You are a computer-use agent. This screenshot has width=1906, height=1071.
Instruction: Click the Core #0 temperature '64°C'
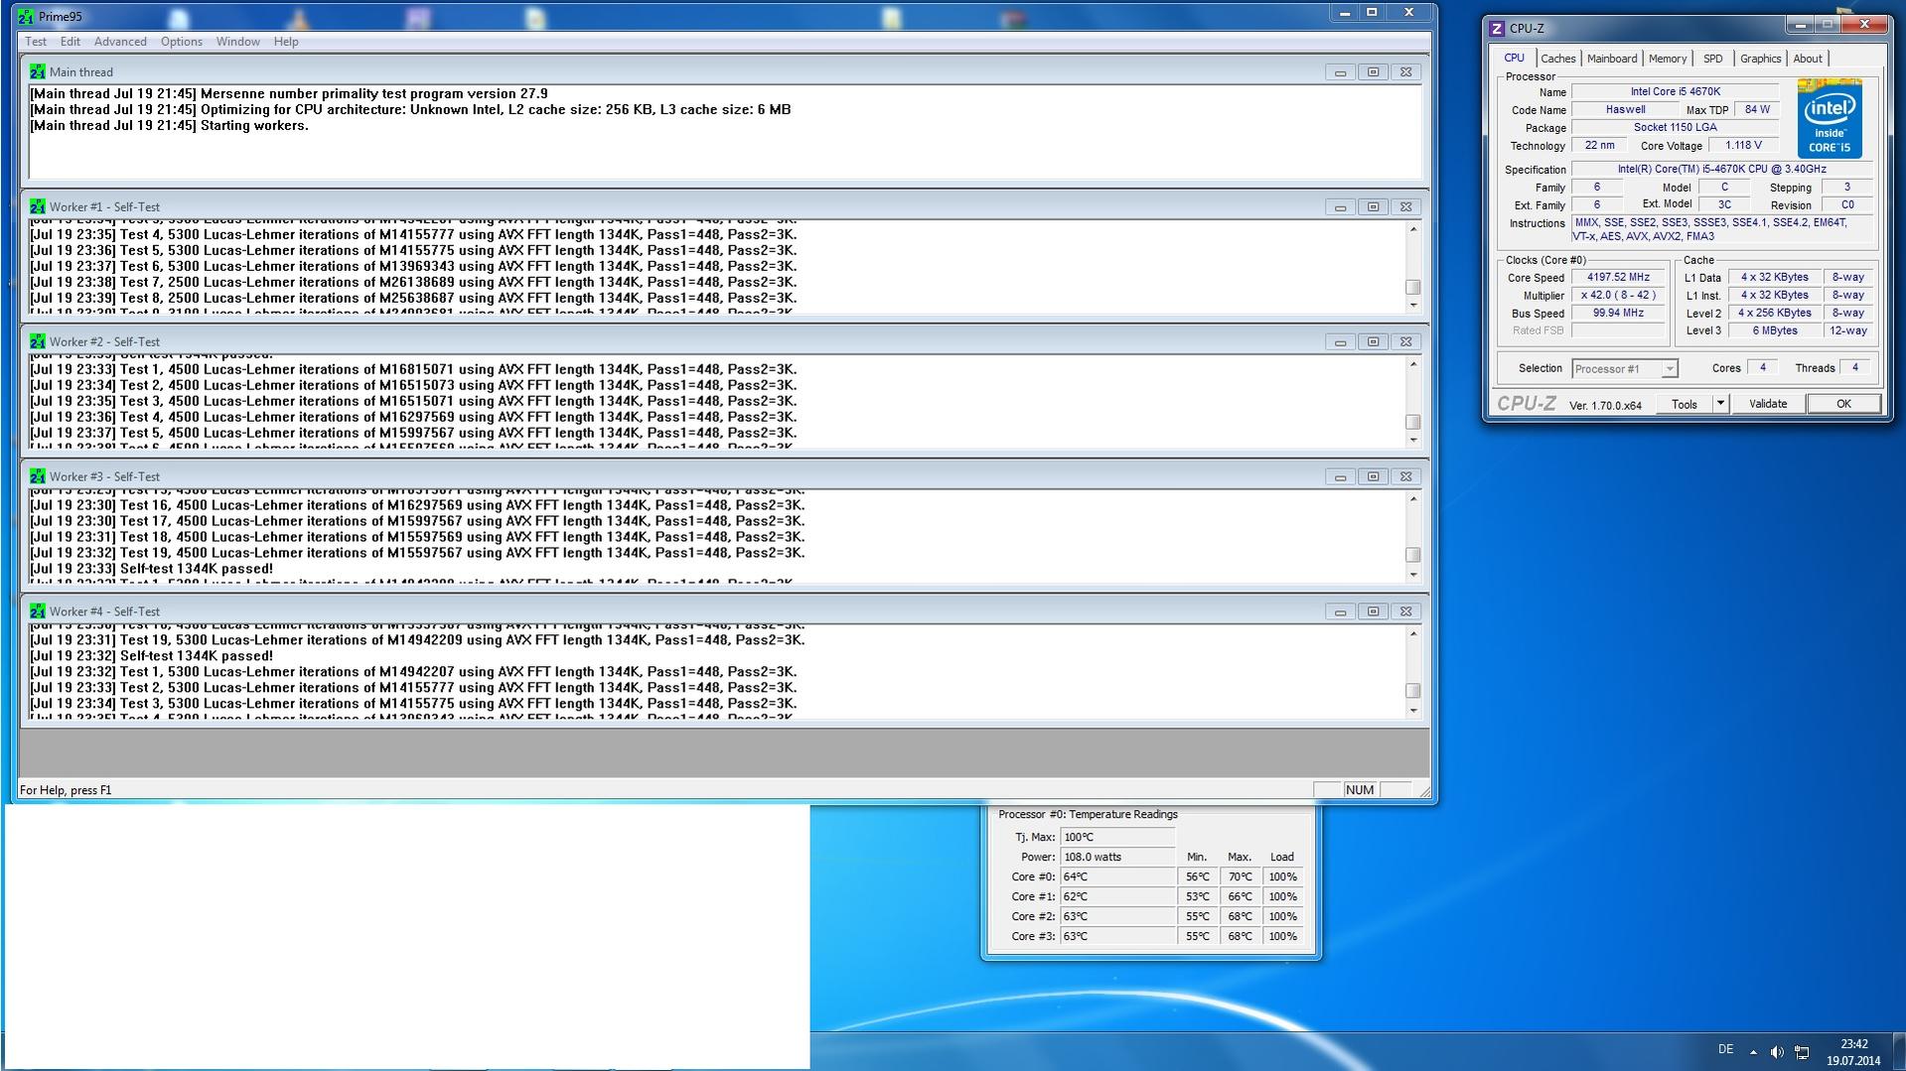click(x=1118, y=876)
